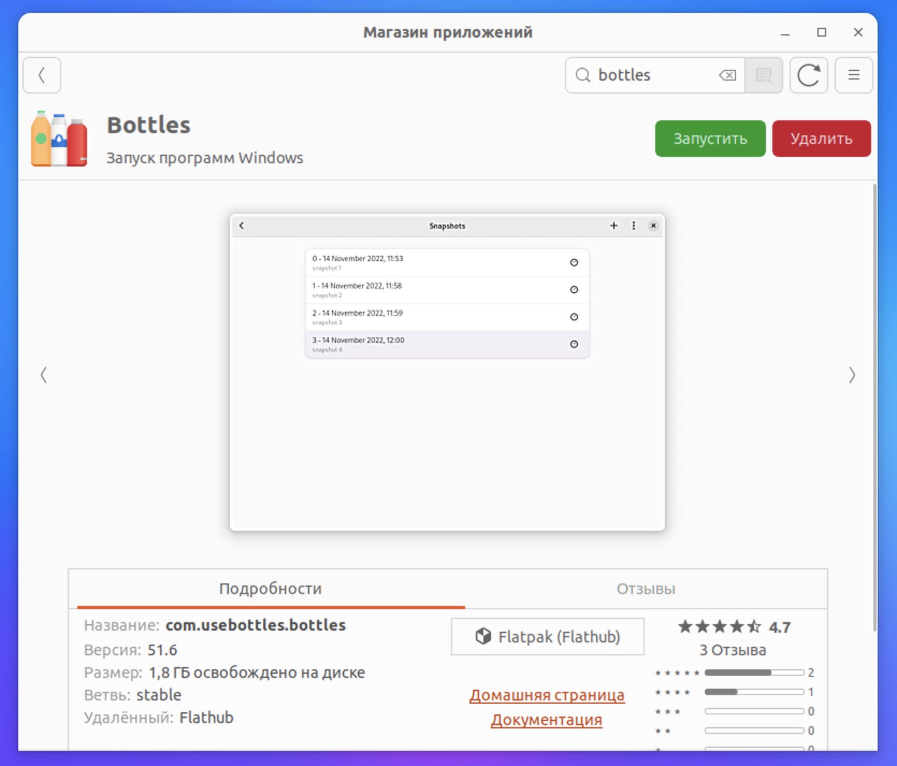Click the Bottles title heading

coord(149,125)
